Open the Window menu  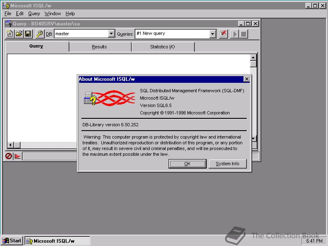(x=53, y=14)
